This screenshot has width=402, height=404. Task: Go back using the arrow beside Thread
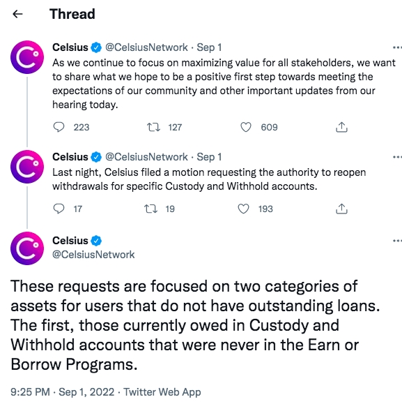[17, 14]
